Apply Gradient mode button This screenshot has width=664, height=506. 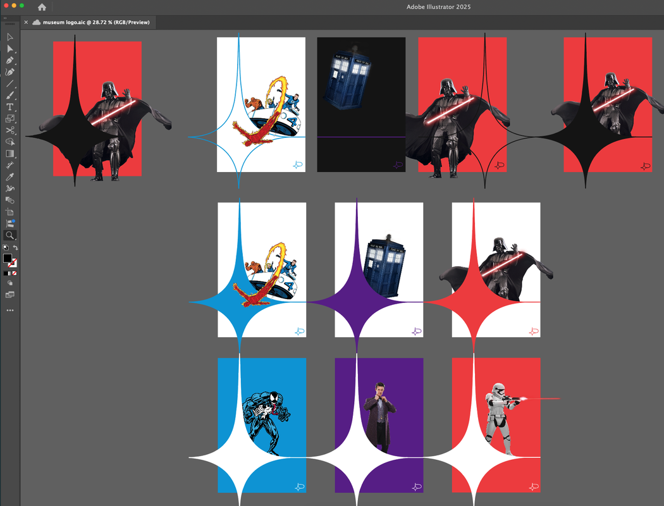pos(9,273)
